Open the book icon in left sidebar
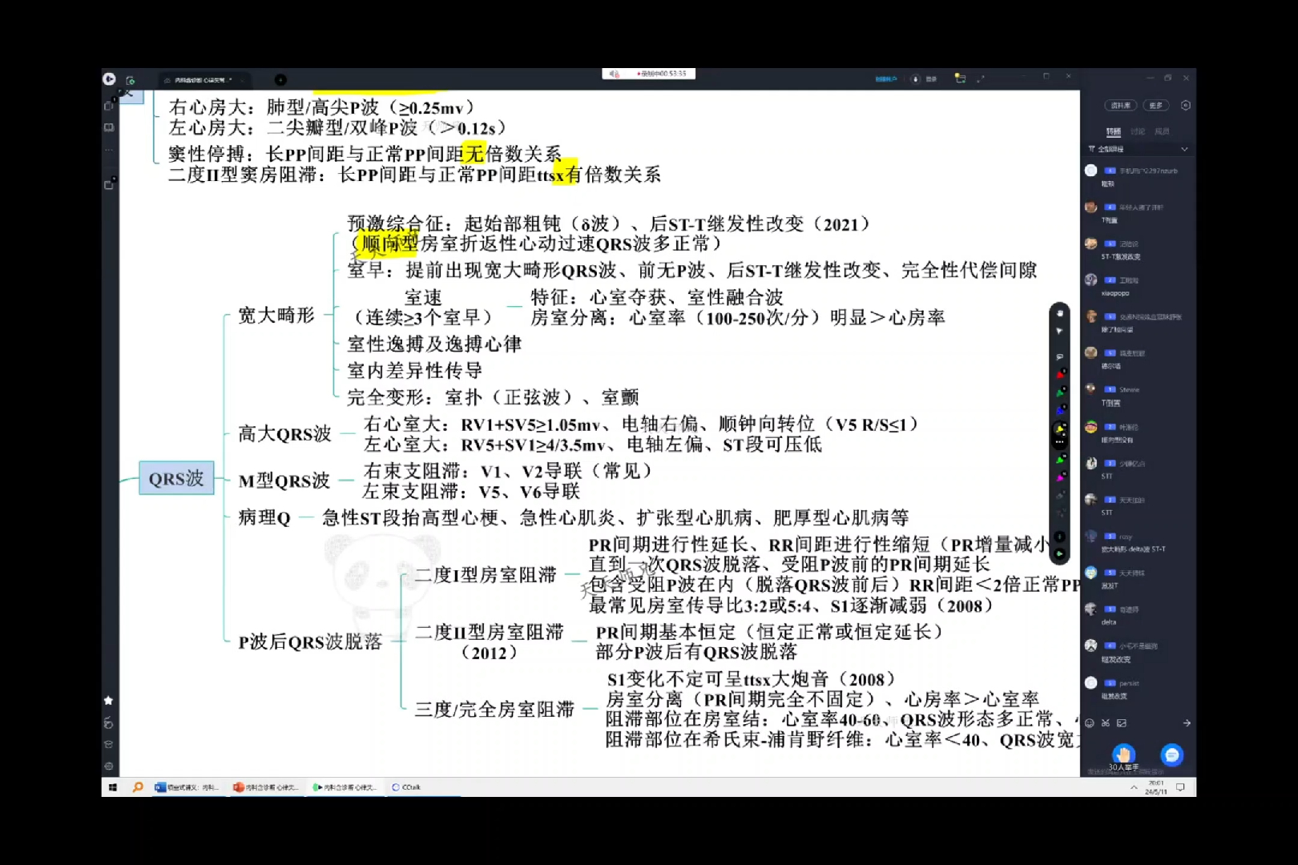This screenshot has width=1298, height=865. [109, 127]
